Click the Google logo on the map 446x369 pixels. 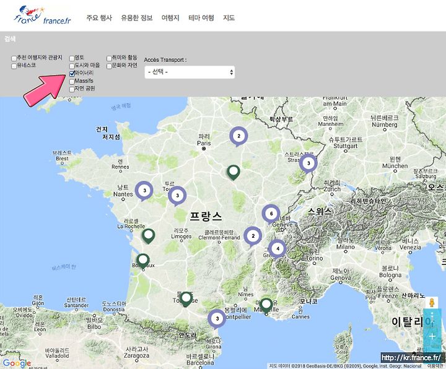point(17,363)
